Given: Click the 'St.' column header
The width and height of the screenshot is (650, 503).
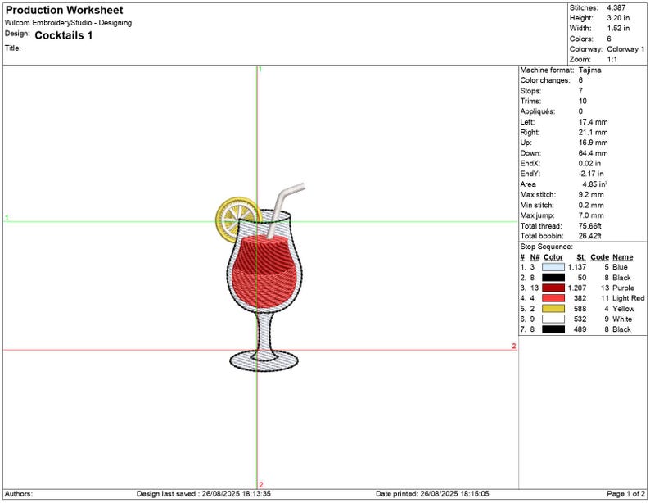Looking at the screenshot, I should [581, 257].
